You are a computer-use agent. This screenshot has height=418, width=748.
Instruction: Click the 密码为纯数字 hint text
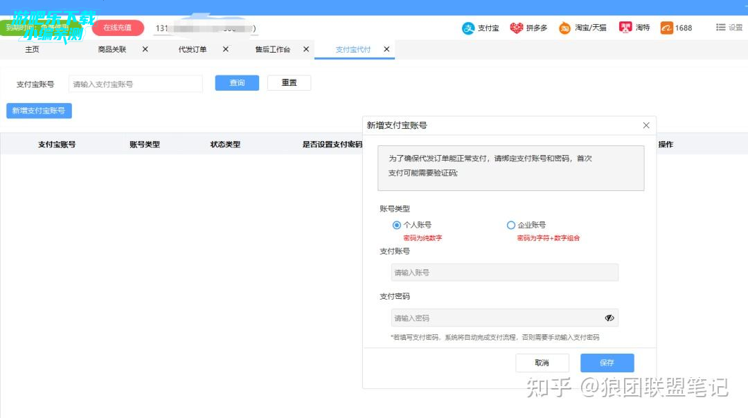[422, 238]
